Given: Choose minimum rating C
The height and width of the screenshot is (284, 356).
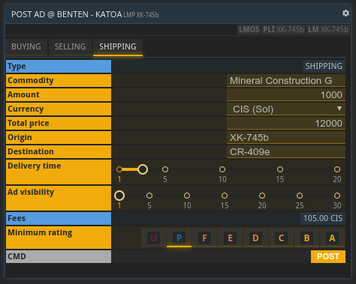Looking at the screenshot, I should (x=281, y=238).
